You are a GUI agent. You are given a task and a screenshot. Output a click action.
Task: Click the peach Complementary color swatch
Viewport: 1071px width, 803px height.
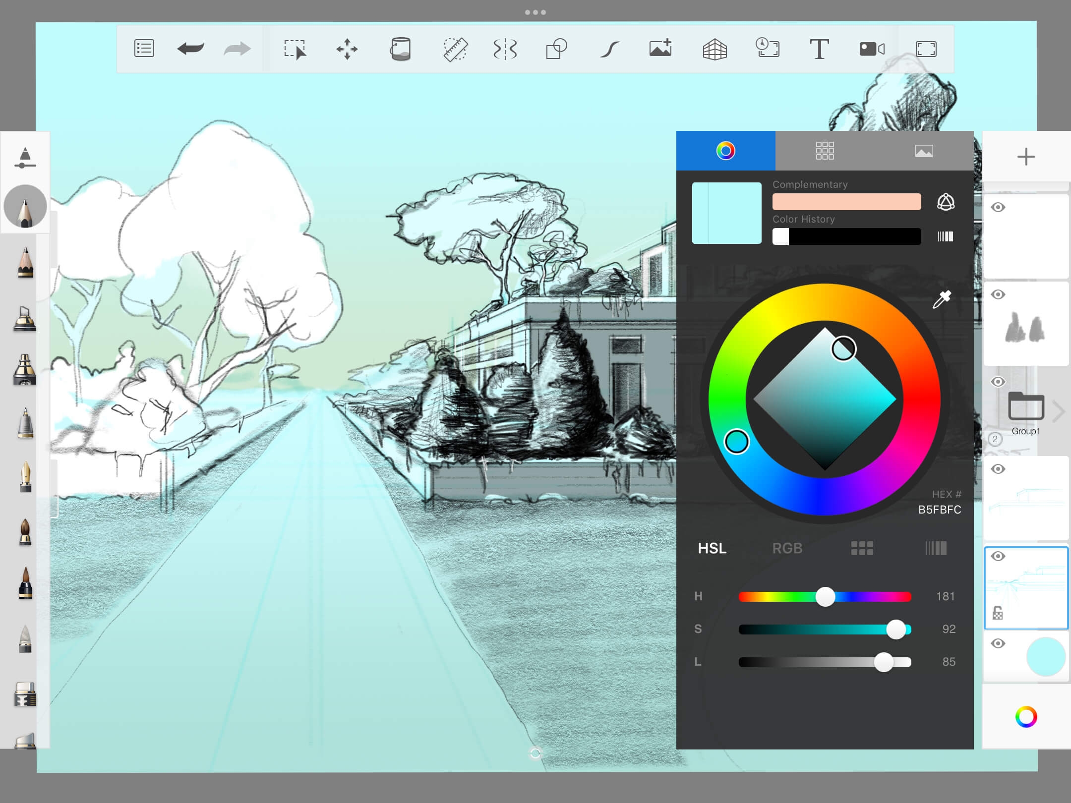(846, 202)
